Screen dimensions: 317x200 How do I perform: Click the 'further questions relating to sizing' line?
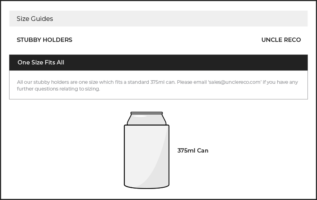[x=58, y=89]
